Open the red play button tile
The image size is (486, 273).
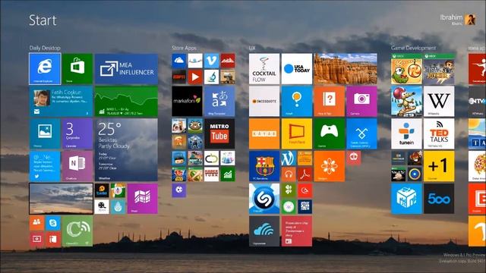(x=195, y=77)
